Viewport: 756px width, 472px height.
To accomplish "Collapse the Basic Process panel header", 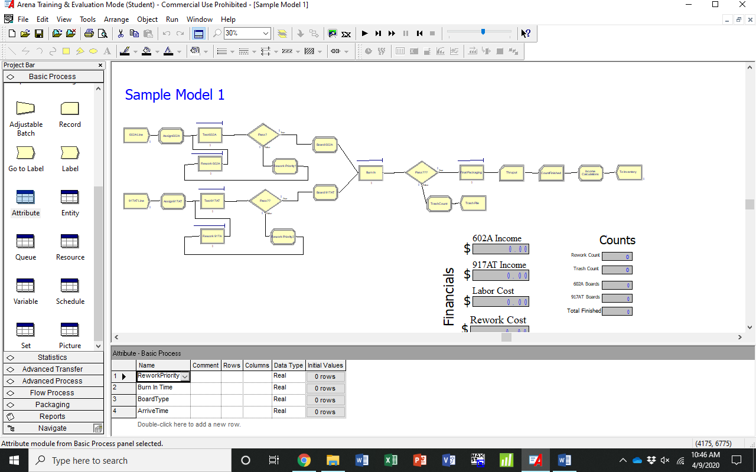I will pos(53,76).
